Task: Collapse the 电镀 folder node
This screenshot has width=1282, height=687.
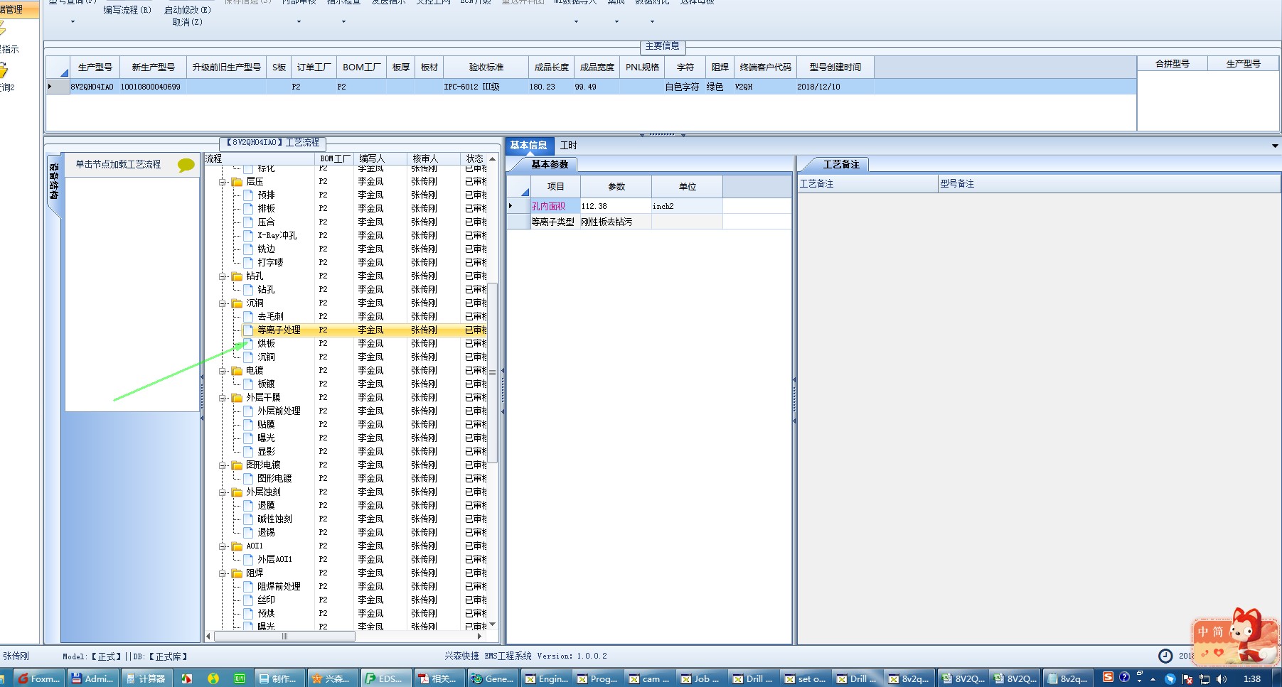Action: click(x=223, y=371)
